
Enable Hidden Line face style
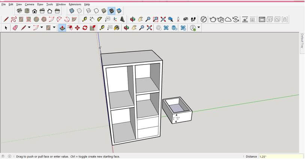pyautogui.click(x=96, y=11)
